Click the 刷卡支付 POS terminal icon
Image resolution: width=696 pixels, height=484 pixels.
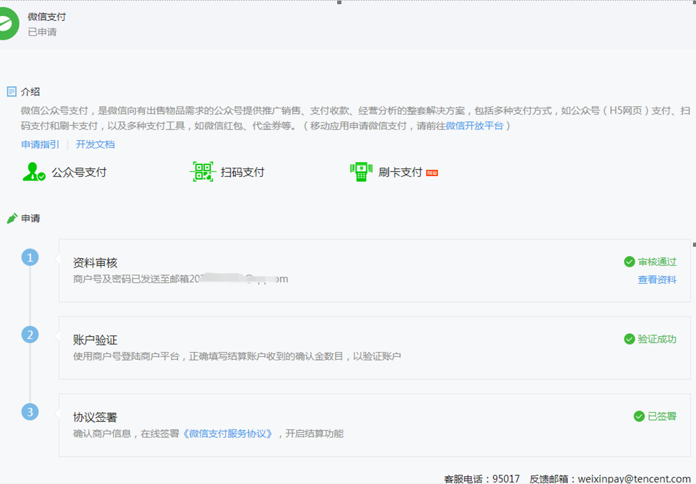(360, 171)
